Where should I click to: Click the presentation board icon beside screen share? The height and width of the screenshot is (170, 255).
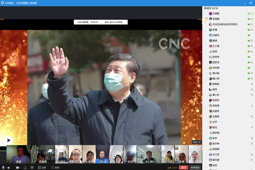pos(32,167)
